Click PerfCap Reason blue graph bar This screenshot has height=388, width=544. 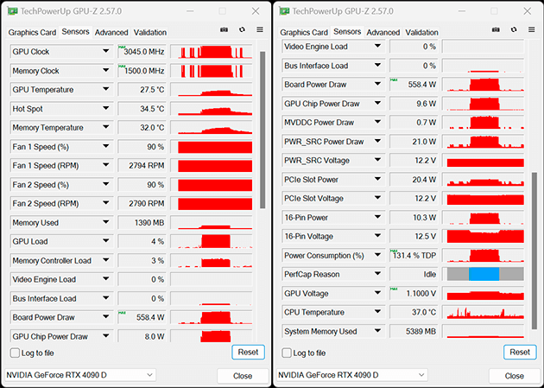[x=484, y=274]
